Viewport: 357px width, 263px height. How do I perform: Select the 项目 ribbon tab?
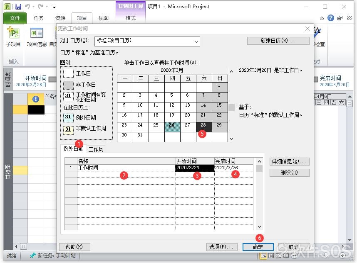[x=82, y=18]
